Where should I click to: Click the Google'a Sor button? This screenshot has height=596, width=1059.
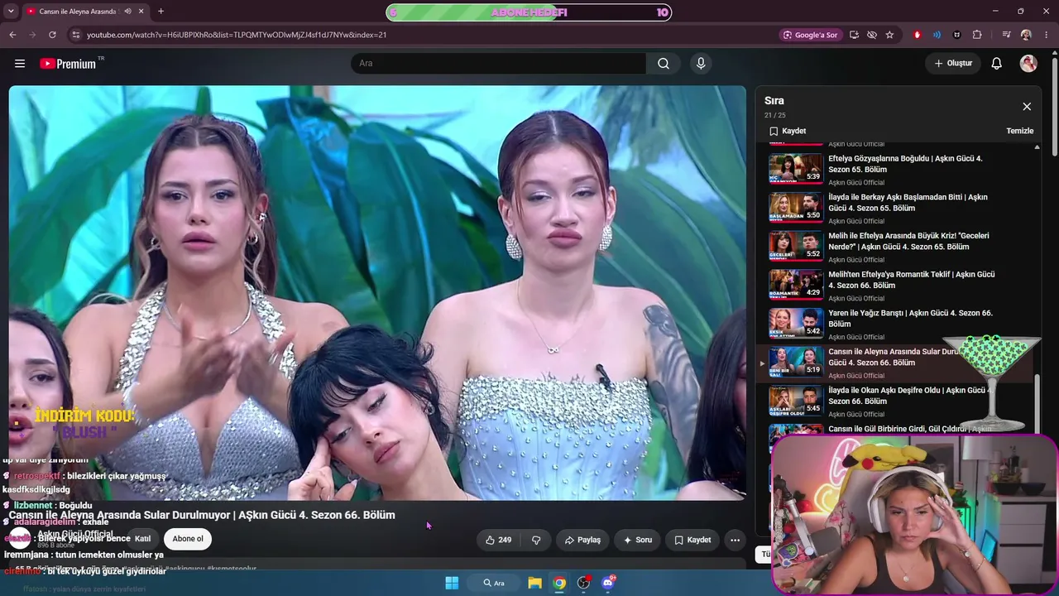pos(811,35)
